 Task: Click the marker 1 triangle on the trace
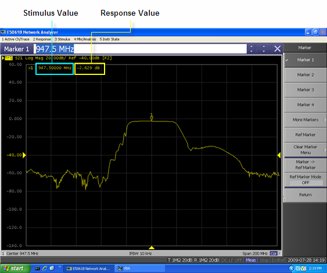[152, 118]
